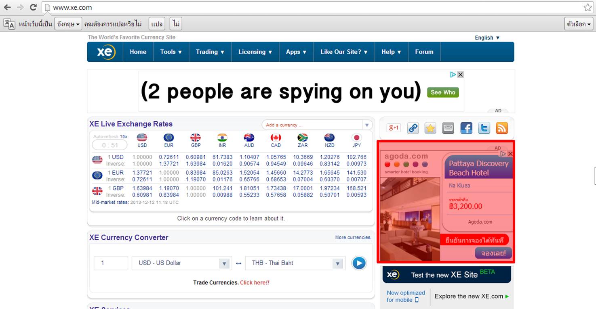Open the Trading menu
Image resolution: width=596 pixels, height=309 pixels.
coord(210,52)
